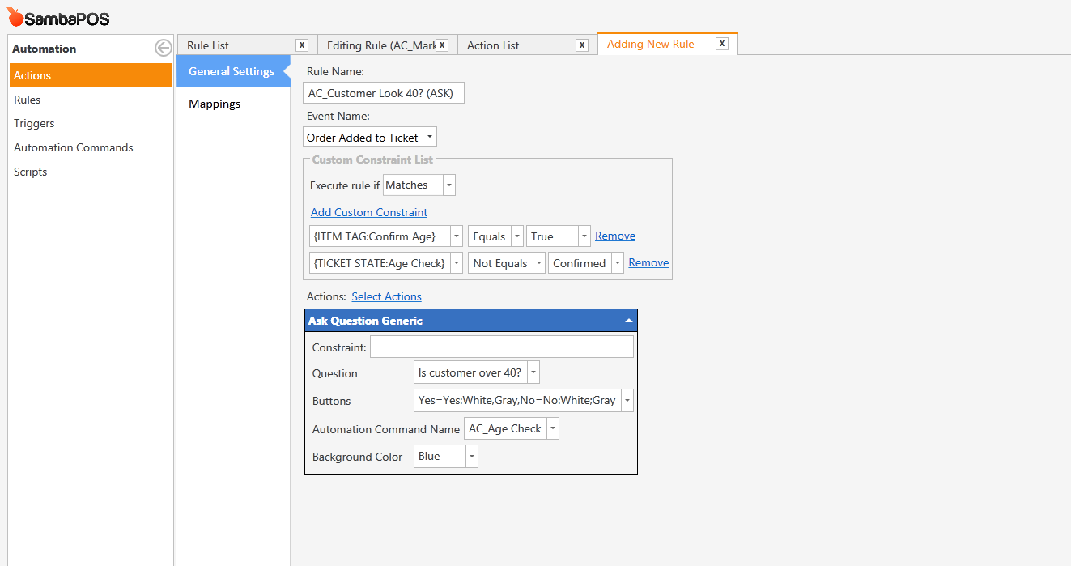
Task: Click the Background Color label
Action: [357, 457]
